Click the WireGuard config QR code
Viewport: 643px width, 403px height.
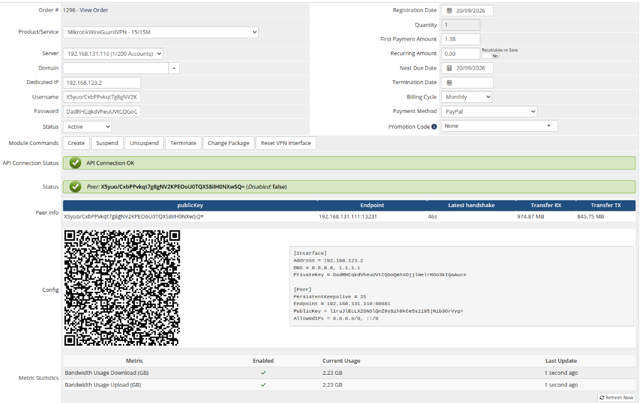122,287
